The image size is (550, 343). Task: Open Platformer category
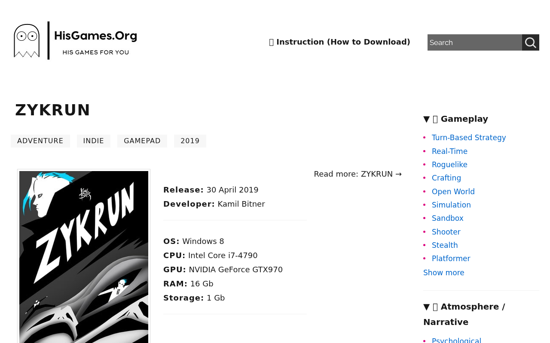(x=451, y=259)
